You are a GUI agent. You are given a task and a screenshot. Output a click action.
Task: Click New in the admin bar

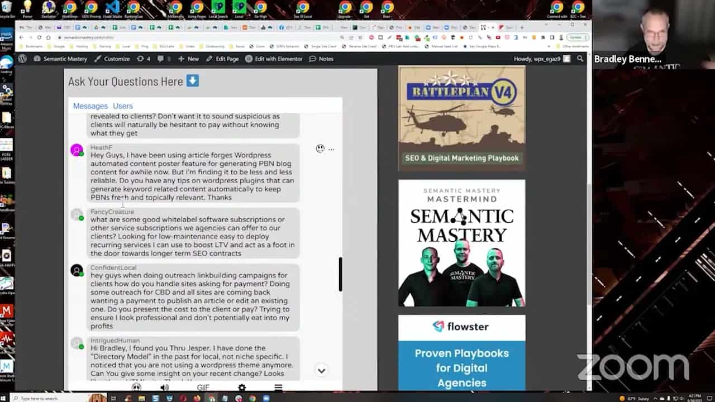(188, 59)
